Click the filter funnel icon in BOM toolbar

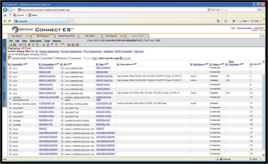coord(52,45)
